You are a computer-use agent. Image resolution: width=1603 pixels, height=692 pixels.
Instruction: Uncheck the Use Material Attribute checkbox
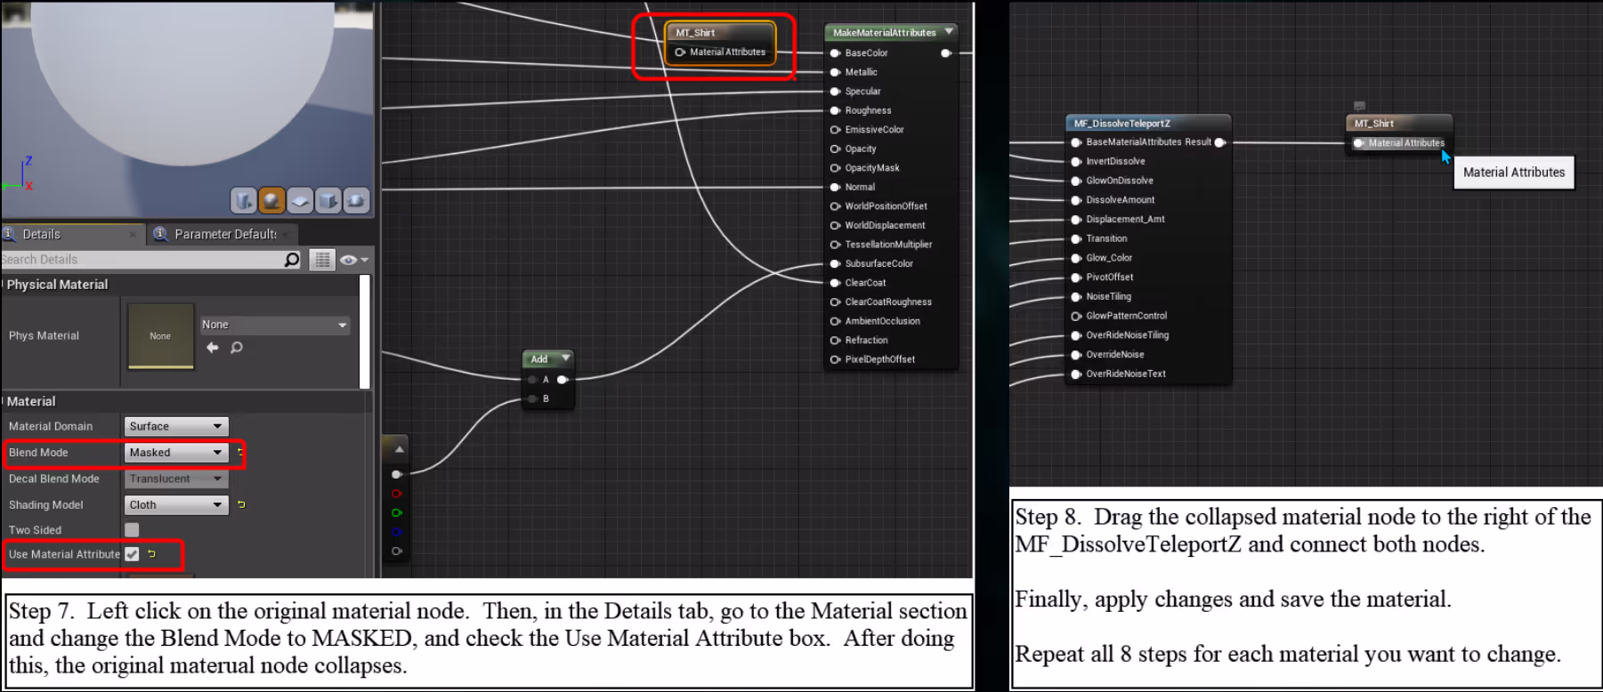click(132, 554)
